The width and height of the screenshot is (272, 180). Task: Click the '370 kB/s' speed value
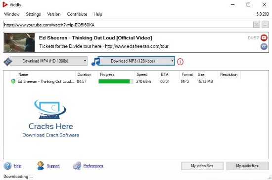pyautogui.click(x=143, y=81)
